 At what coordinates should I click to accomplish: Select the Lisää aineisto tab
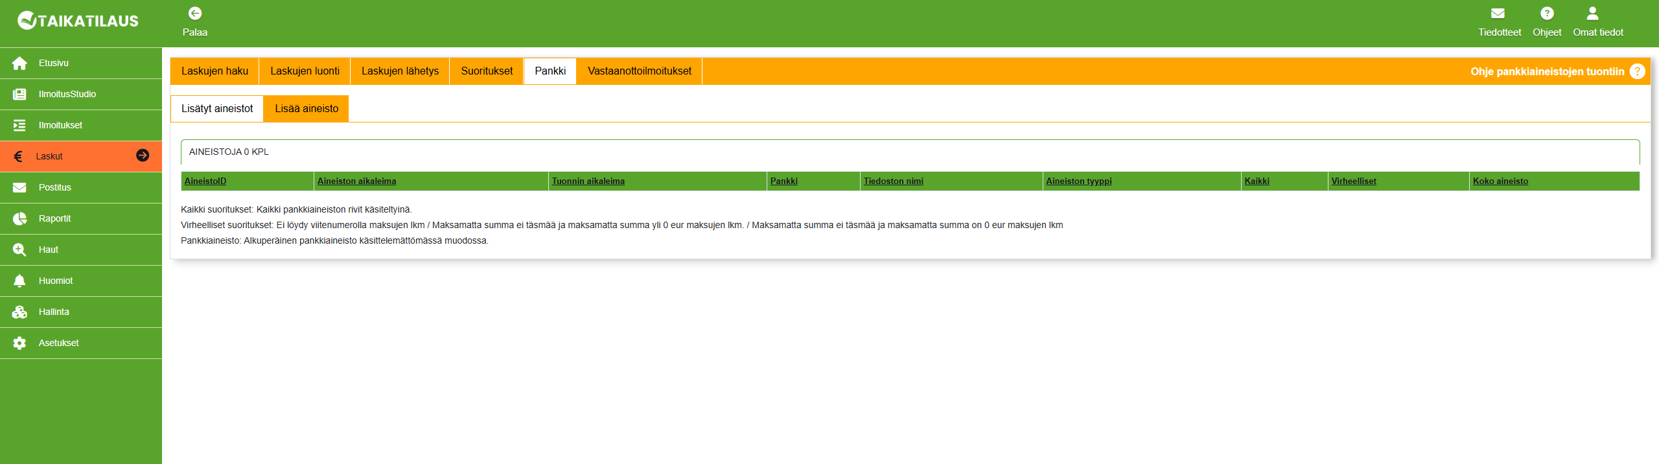tap(306, 109)
